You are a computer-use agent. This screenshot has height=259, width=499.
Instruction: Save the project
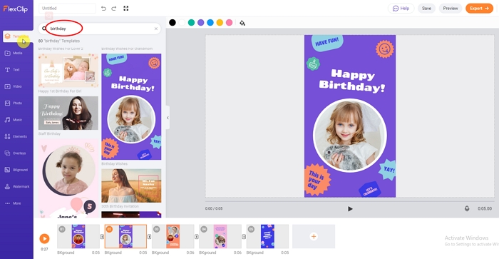426,9
